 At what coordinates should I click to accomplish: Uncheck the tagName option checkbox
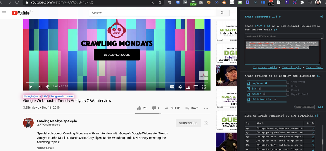pos(248,83)
